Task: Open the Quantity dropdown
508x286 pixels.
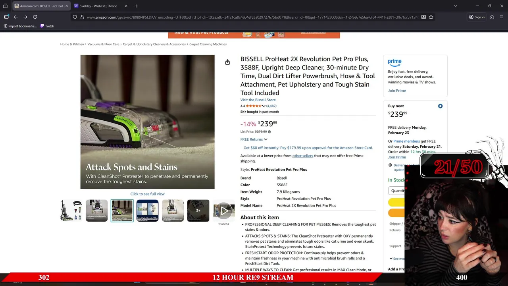Action: point(397,191)
